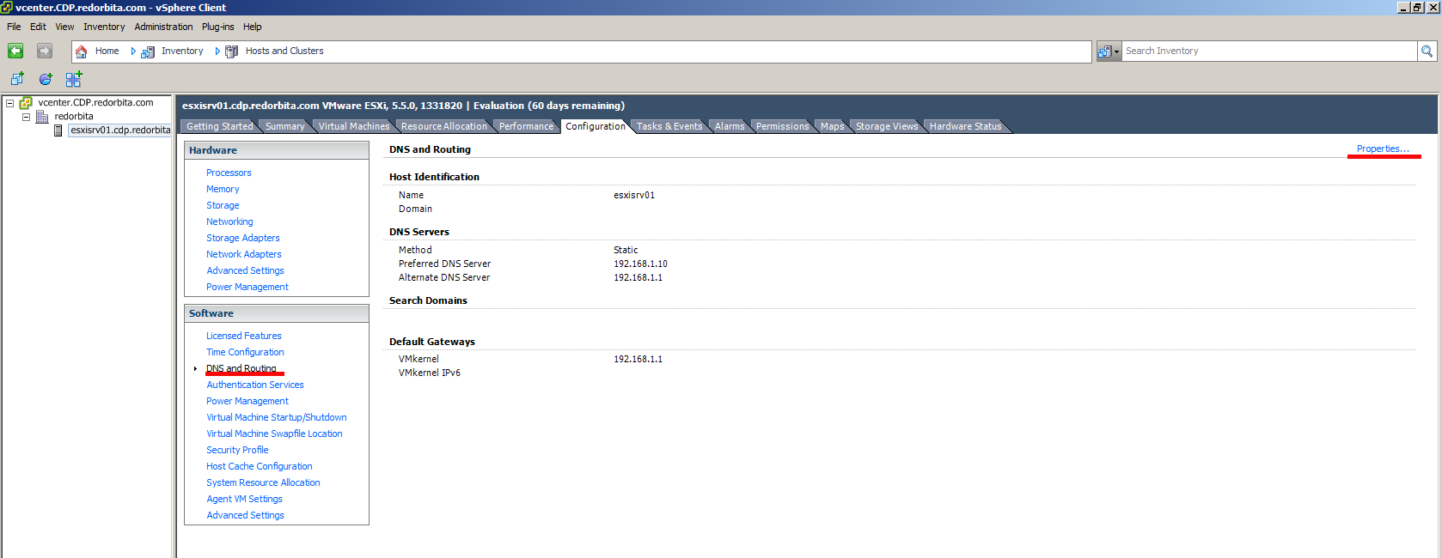Open the search scope dropdown
The image size is (1442, 558).
click(x=1109, y=52)
